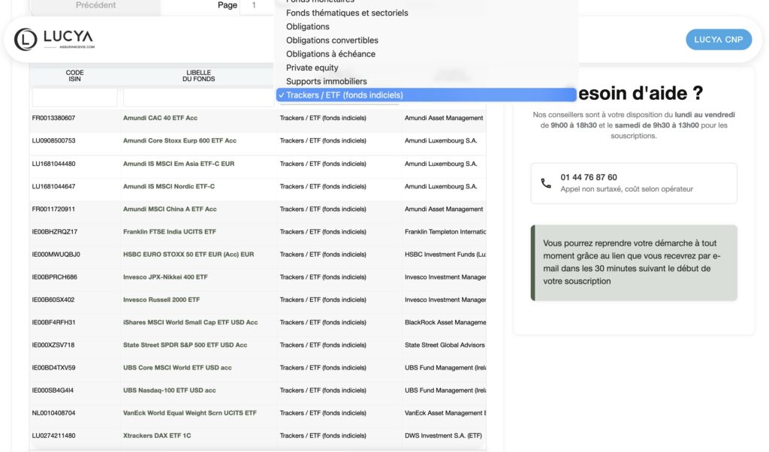This screenshot has width=769, height=452.
Task: Select Supports immobiliers in the list
Action: pos(326,81)
